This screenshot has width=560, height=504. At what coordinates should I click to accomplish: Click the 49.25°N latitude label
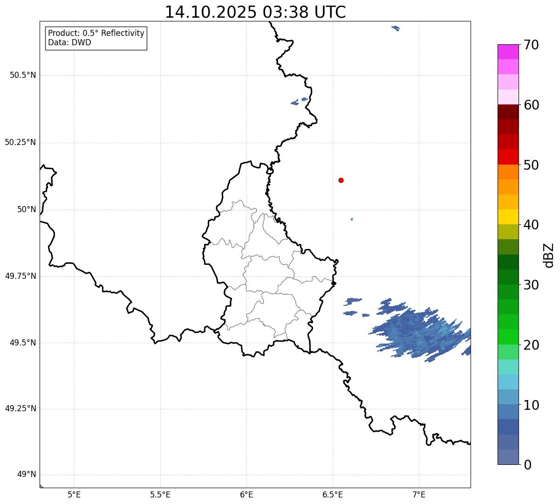[20, 409]
